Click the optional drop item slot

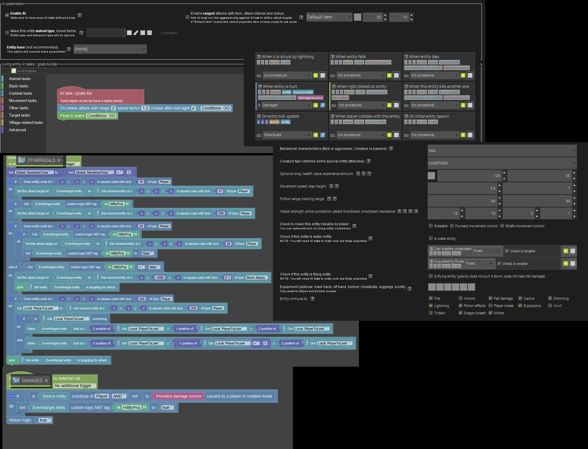tap(431, 176)
